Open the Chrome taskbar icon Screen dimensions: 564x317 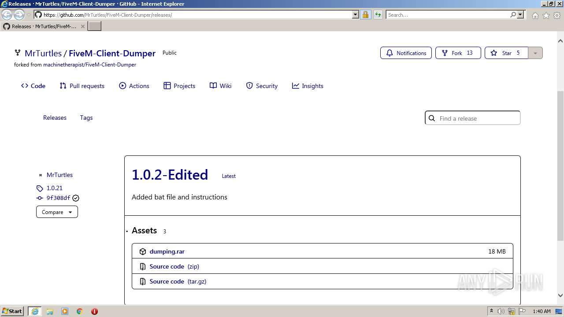pyautogui.click(x=80, y=311)
